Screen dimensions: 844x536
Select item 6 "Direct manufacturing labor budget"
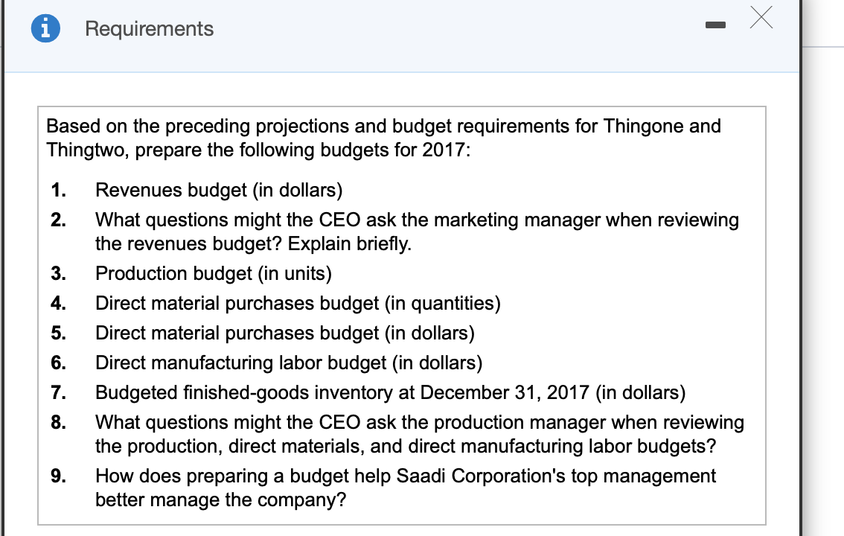pos(287,363)
